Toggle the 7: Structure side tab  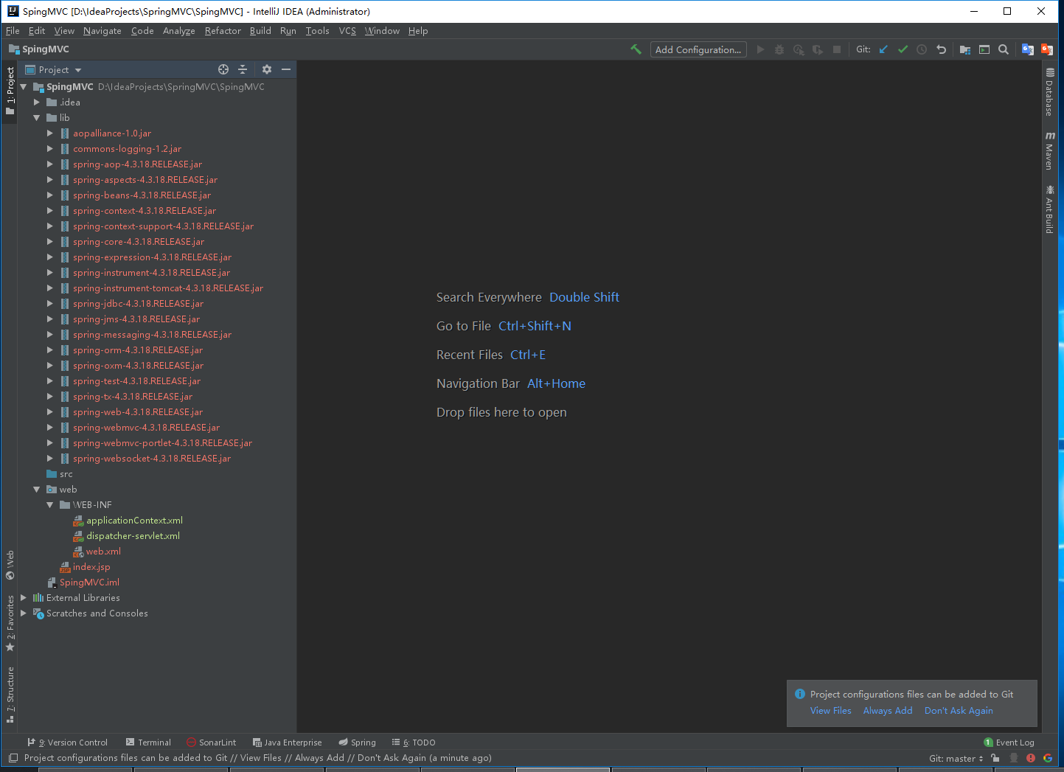[10, 695]
